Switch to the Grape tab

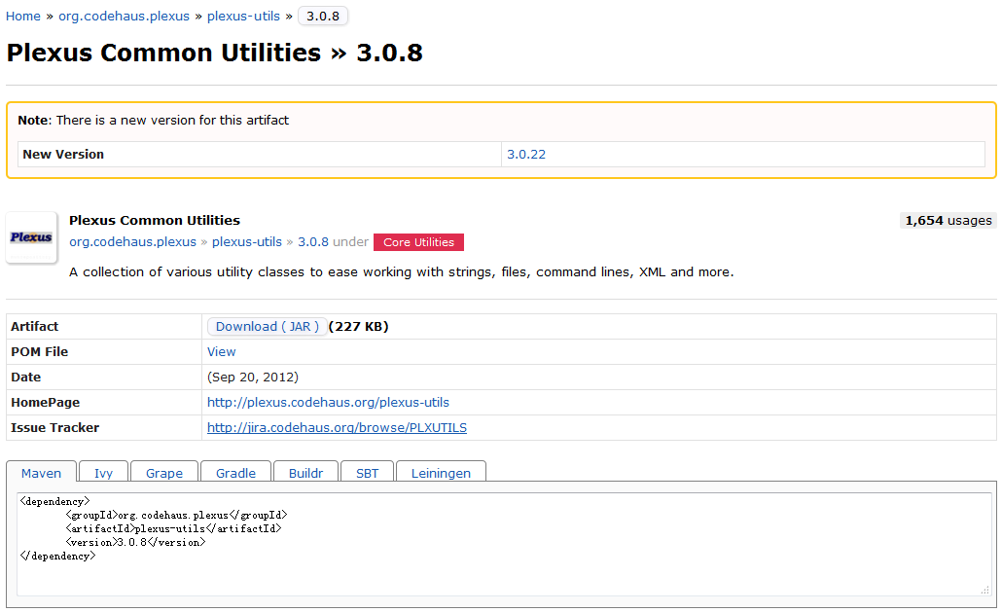[x=163, y=473]
